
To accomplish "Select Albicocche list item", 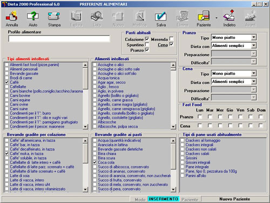I will [107, 122].
